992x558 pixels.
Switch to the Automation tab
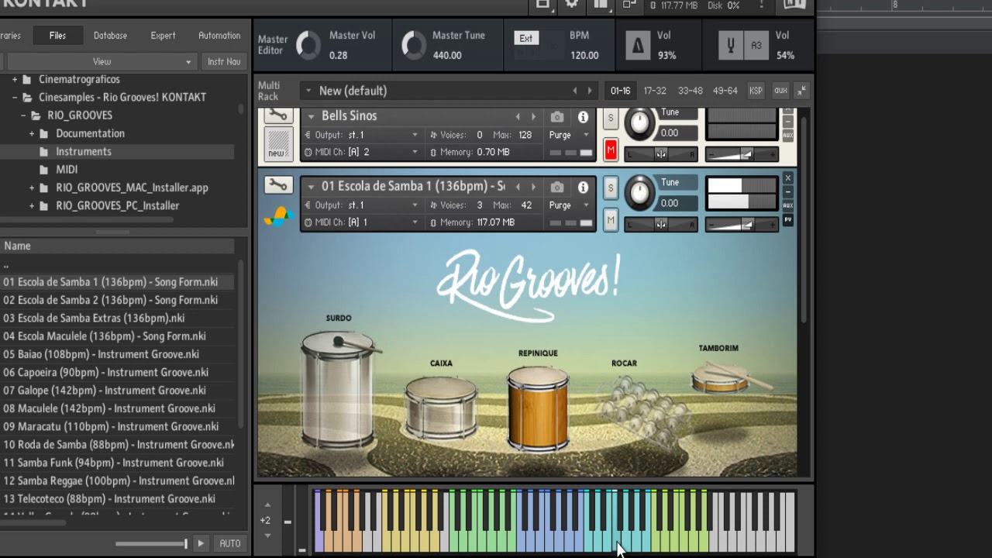(219, 36)
